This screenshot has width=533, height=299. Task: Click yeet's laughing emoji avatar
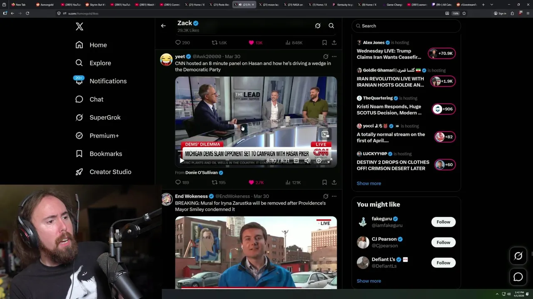click(x=166, y=59)
